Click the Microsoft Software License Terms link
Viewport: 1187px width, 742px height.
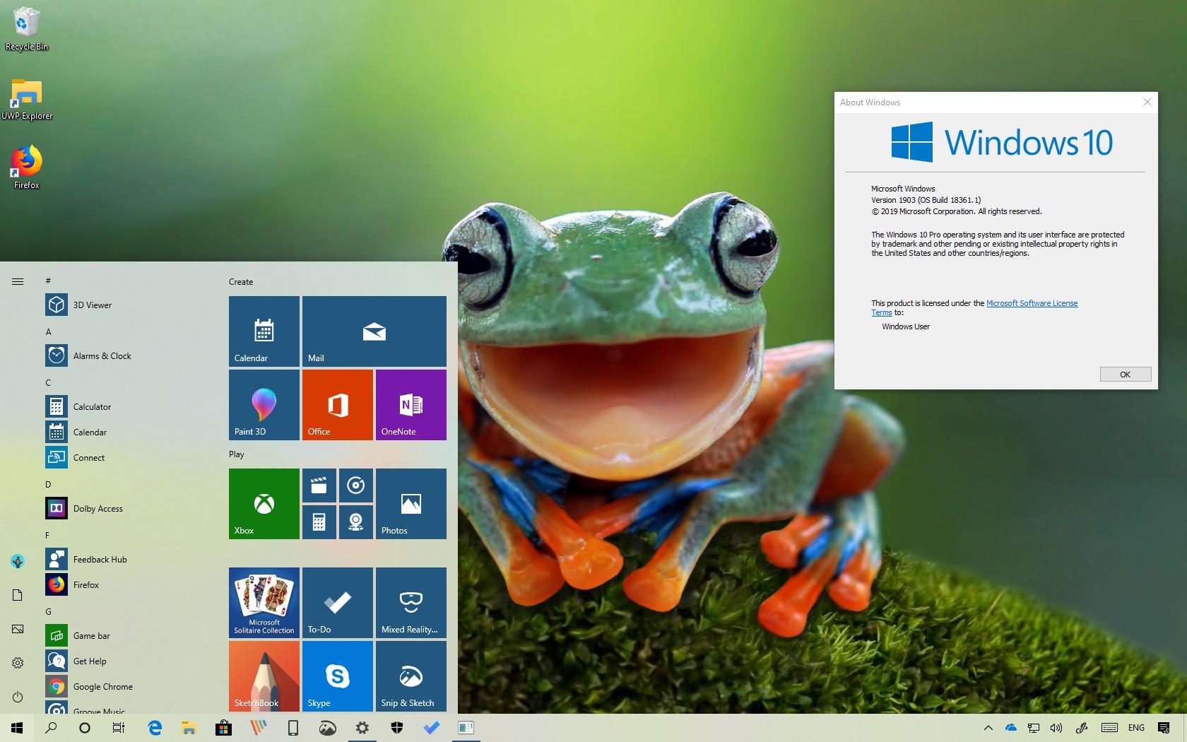click(x=1032, y=303)
